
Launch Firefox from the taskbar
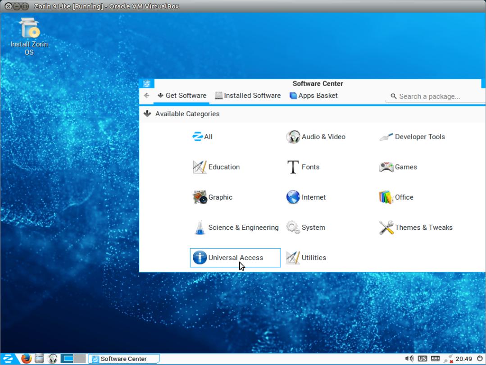(x=26, y=359)
